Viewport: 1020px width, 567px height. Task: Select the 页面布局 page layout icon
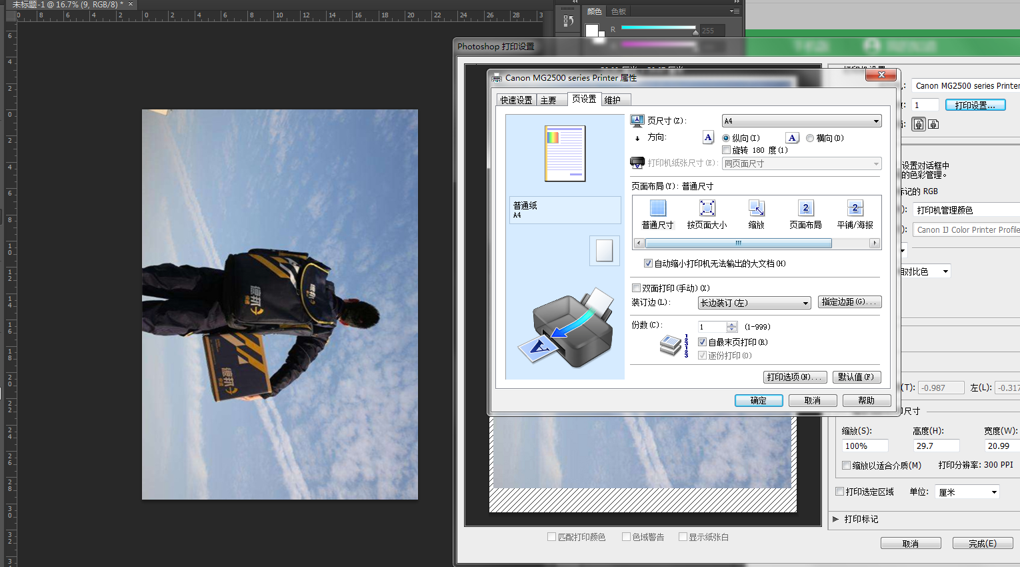click(805, 208)
